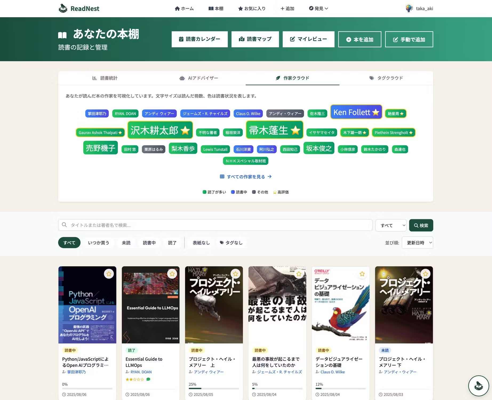Select the 作家クラウド tab

tap(293, 78)
